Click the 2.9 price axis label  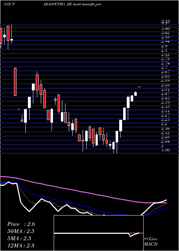point(164,46)
